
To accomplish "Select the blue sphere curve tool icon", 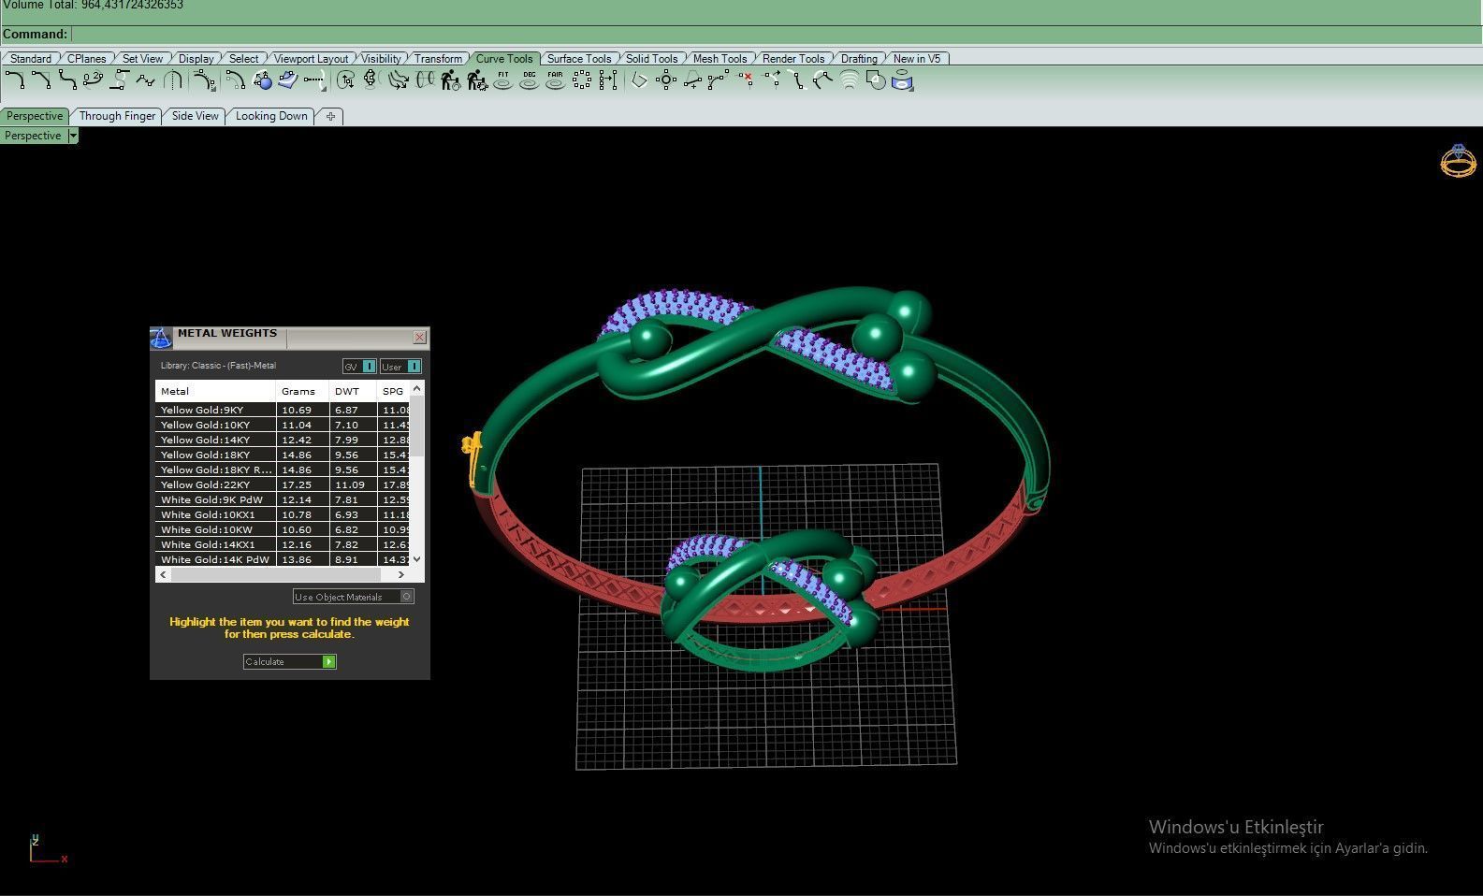I will click(x=262, y=80).
